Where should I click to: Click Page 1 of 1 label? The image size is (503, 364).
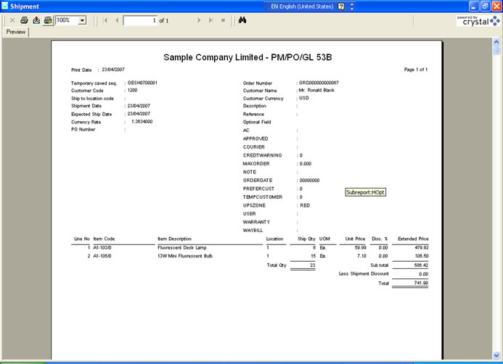point(415,70)
